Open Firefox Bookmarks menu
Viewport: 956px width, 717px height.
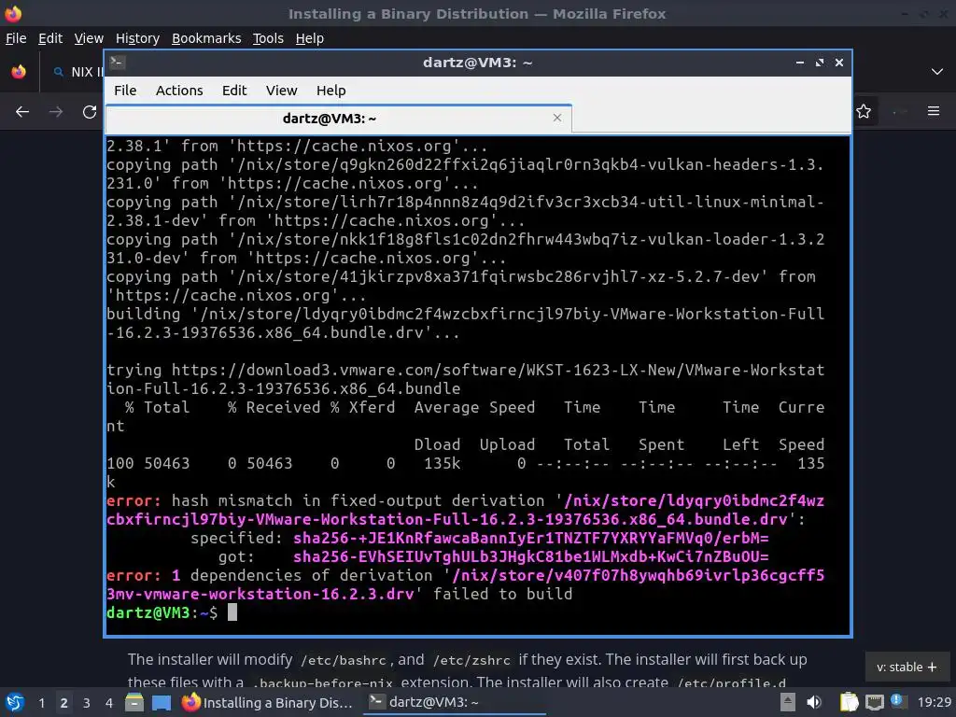[206, 38]
